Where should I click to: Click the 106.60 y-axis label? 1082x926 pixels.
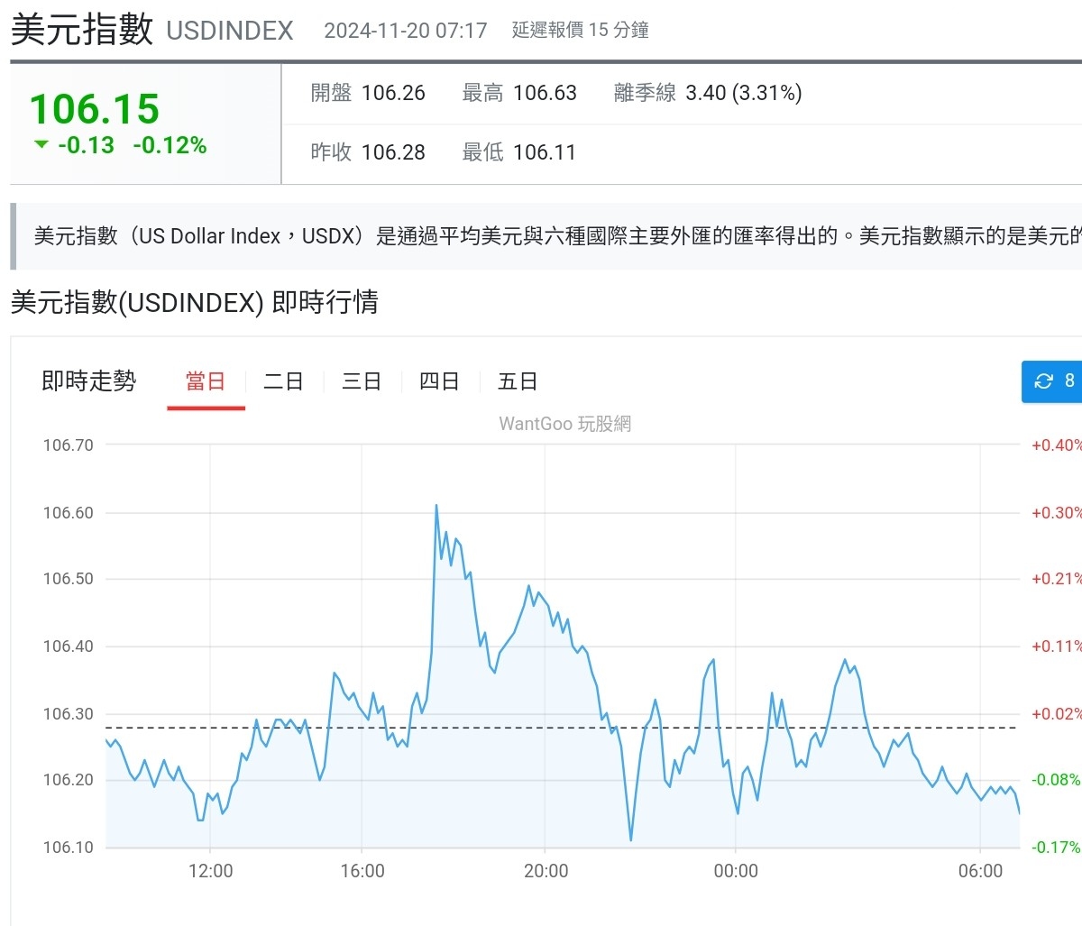69,513
